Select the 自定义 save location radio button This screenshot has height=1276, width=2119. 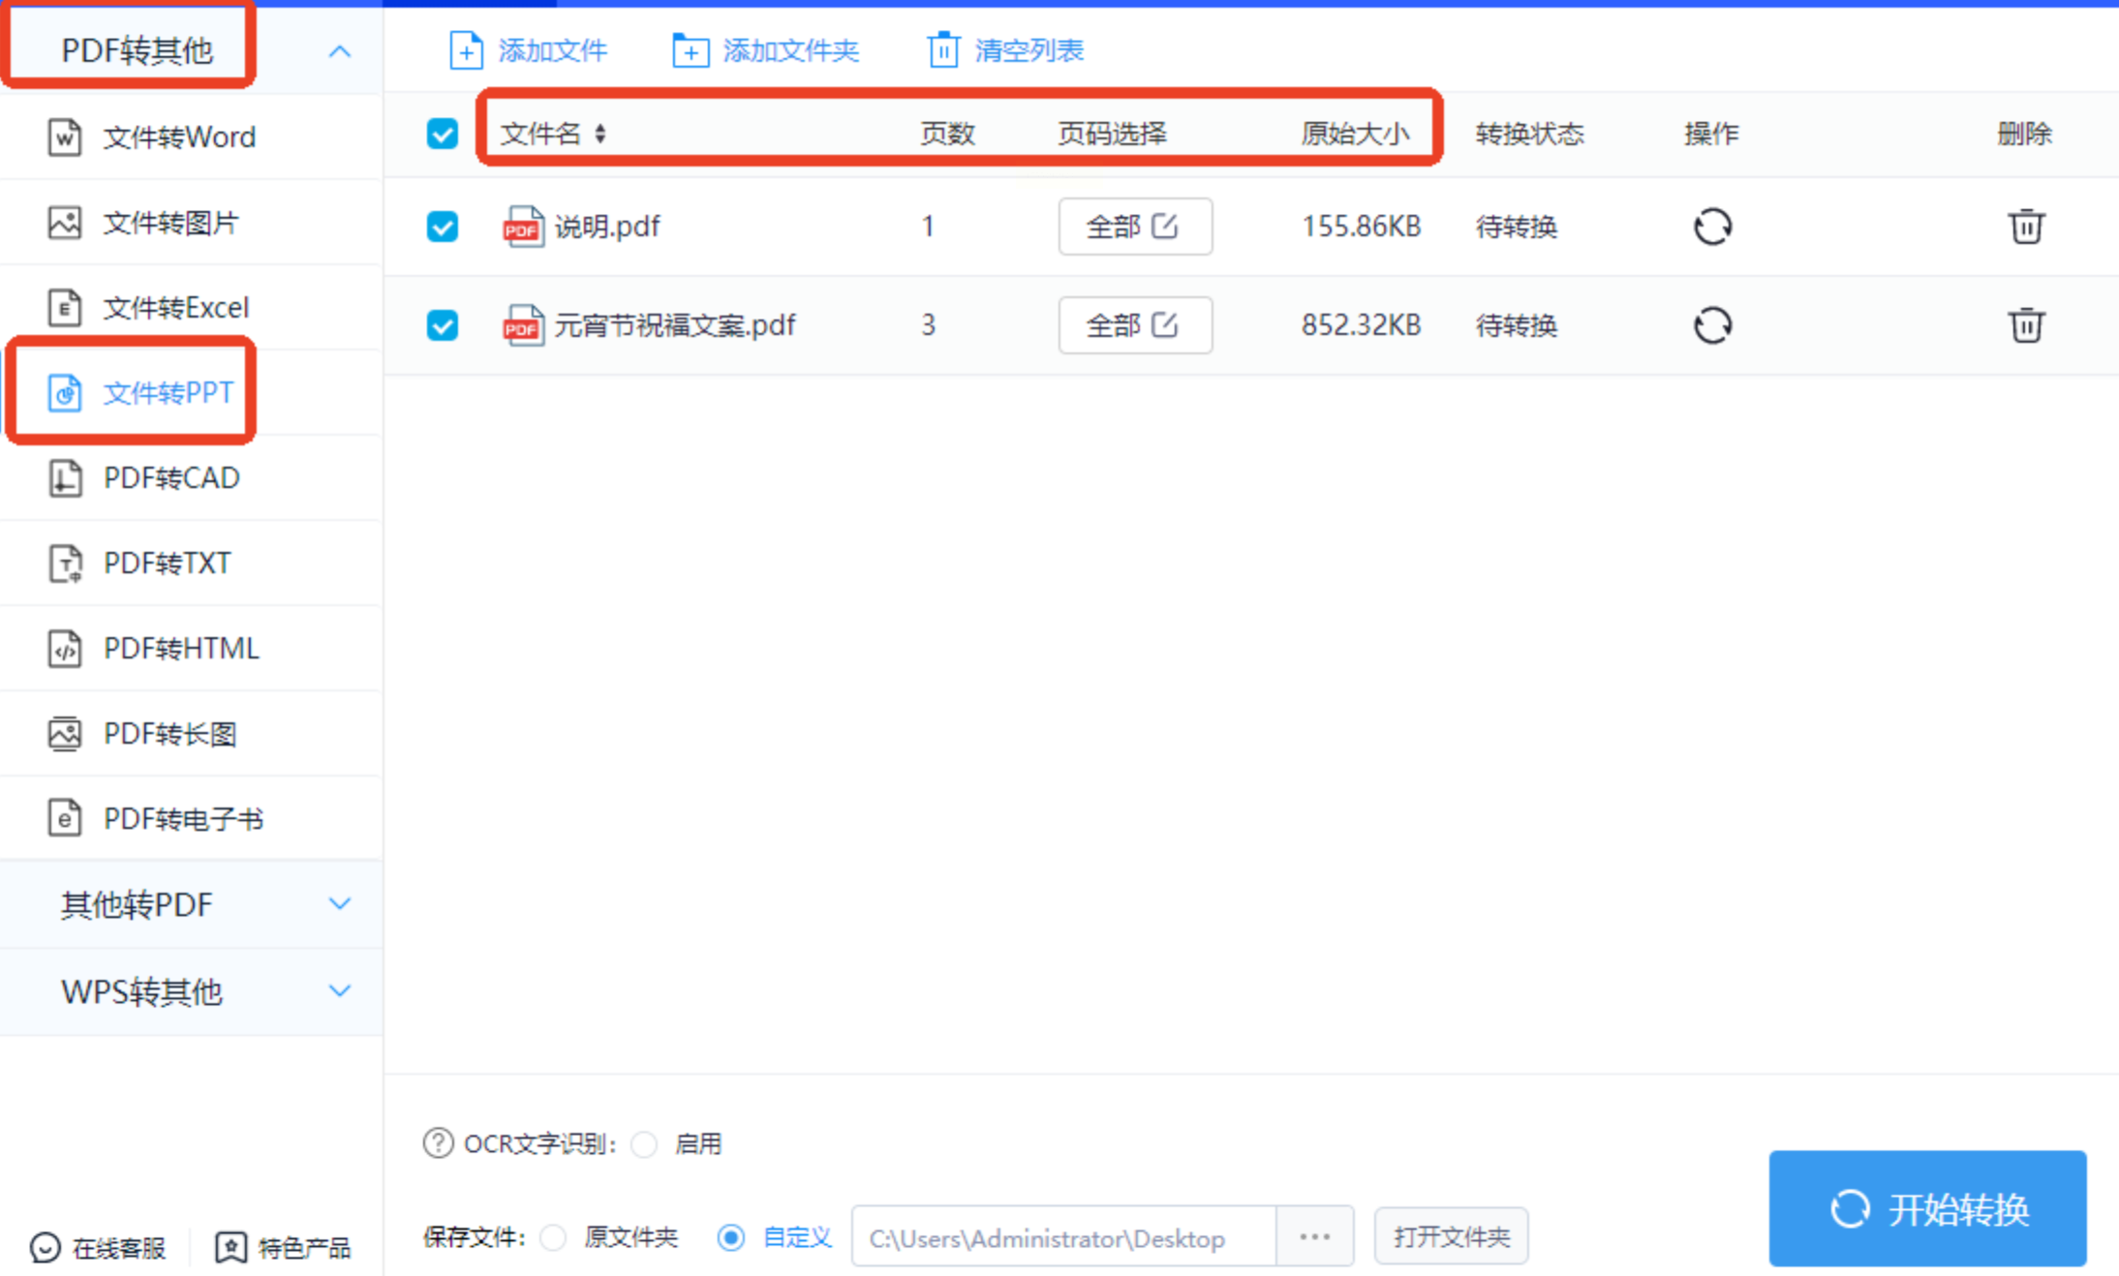click(731, 1237)
